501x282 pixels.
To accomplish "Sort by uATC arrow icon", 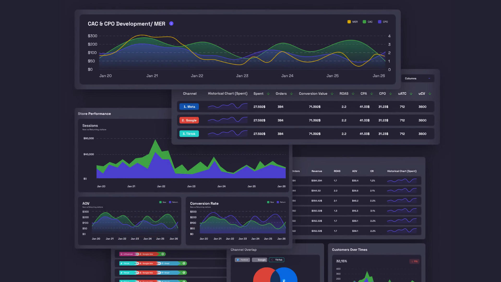I will tap(411, 93).
